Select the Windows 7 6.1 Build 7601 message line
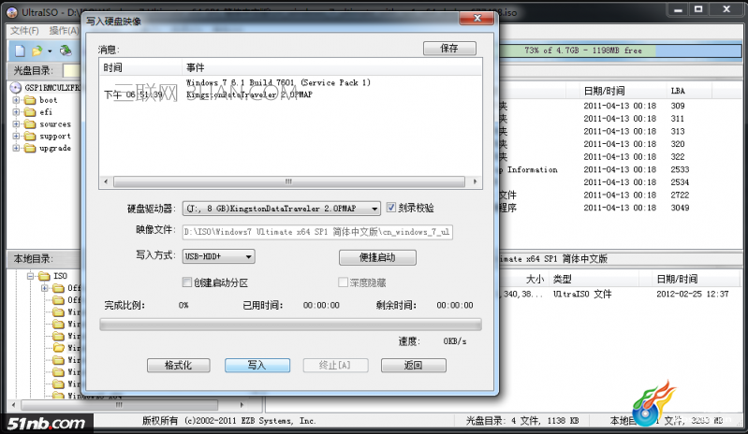This screenshot has width=748, height=434. (278, 82)
